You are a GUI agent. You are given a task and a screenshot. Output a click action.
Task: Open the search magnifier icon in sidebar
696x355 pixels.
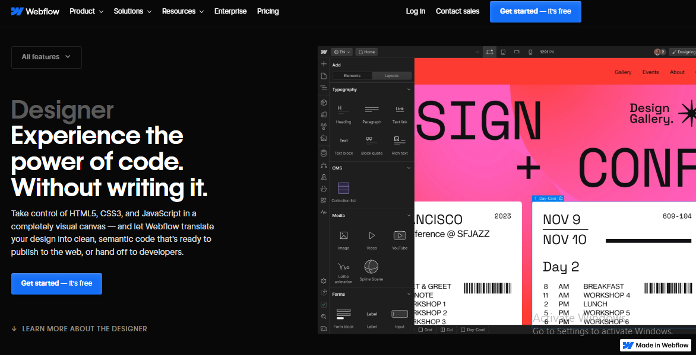pyautogui.click(x=324, y=316)
